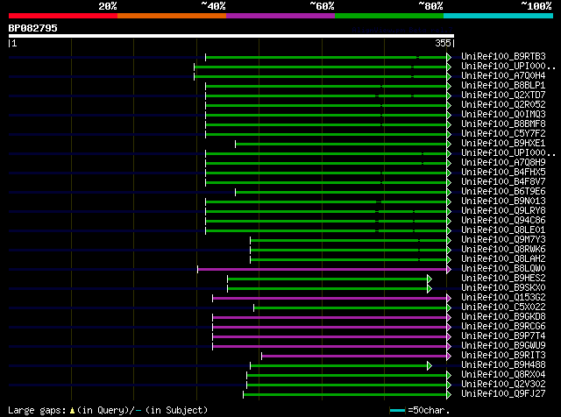
Task: Select the UniRef100_Q8LE01 label
Action: point(503,230)
